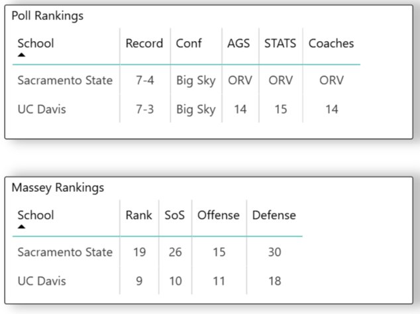Screen dimensions: 420x314
Task: Click UC Davis 7-3 record cell
Action: [144, 110]
